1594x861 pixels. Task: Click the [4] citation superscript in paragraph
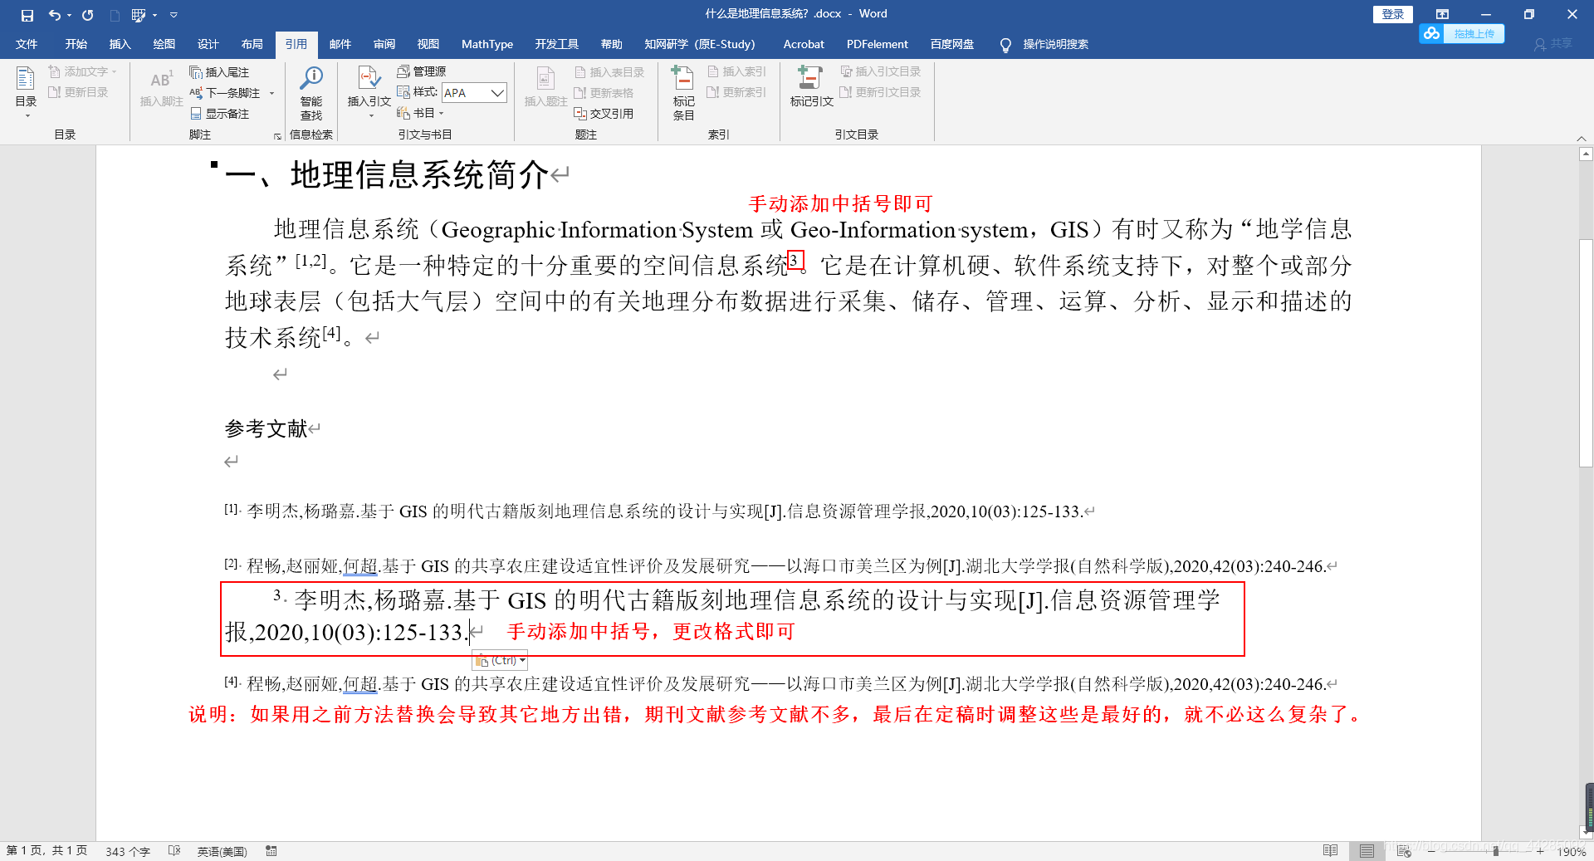(332, 333)
